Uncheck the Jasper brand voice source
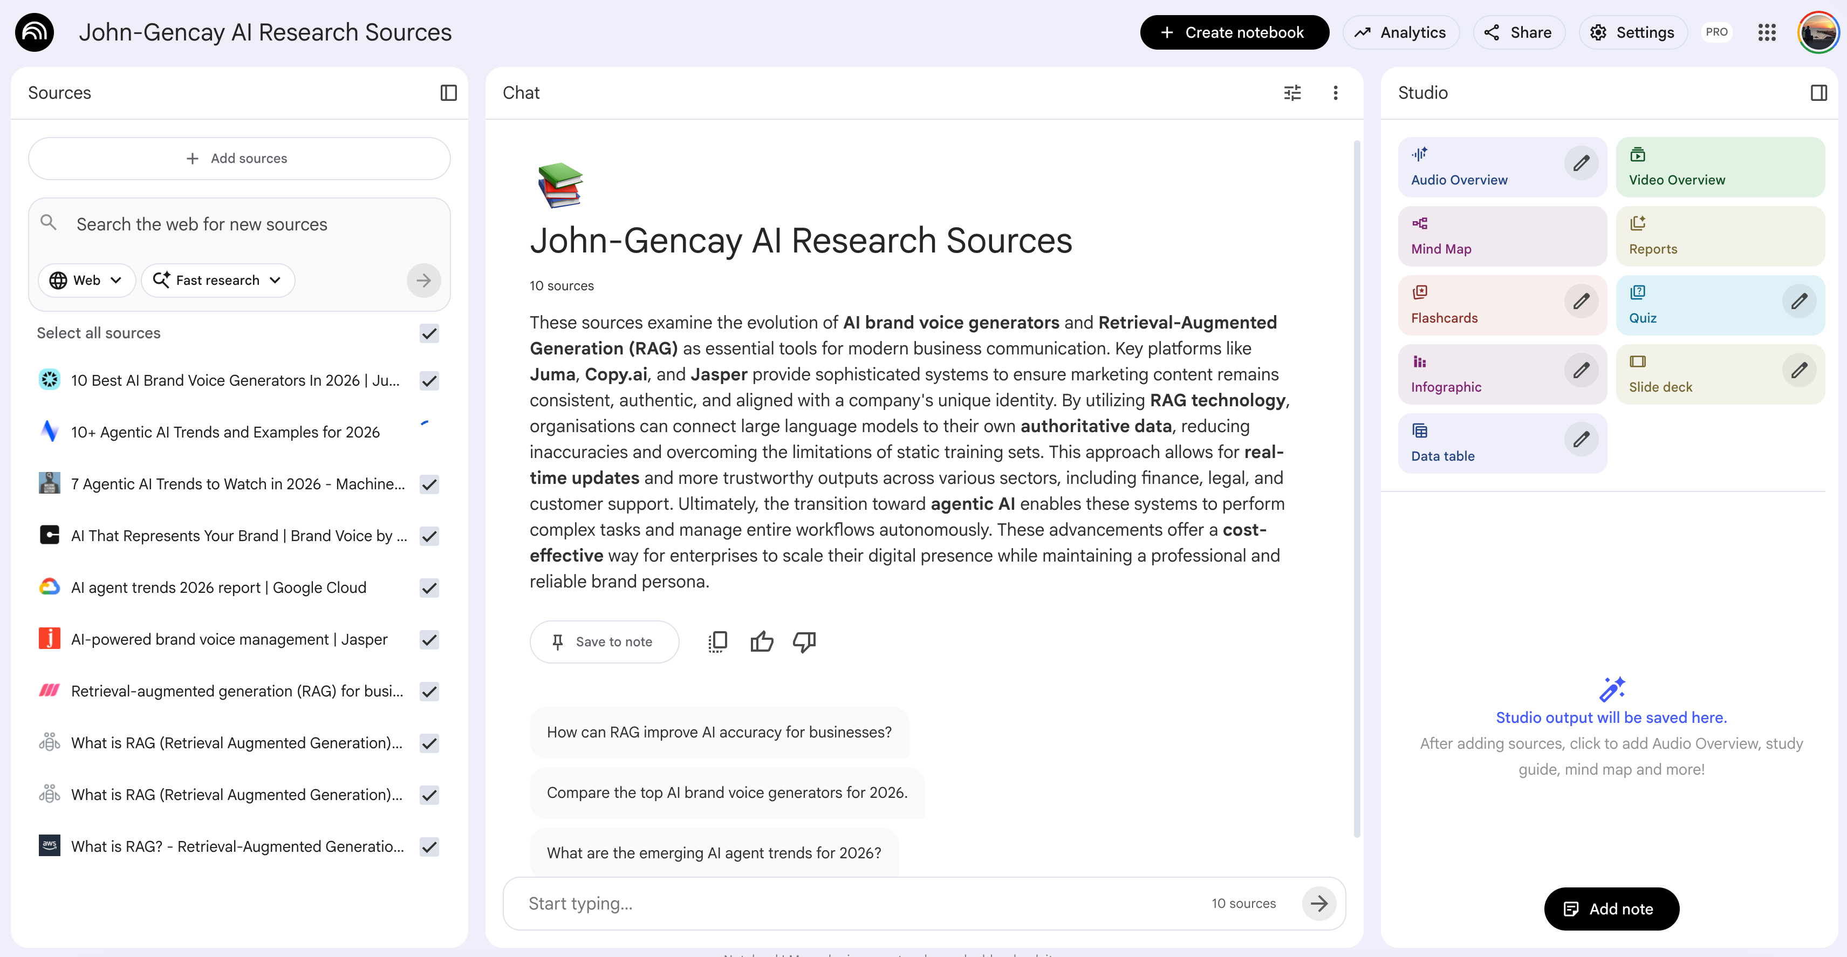1847x957 pixels. [x=429, y=639]
